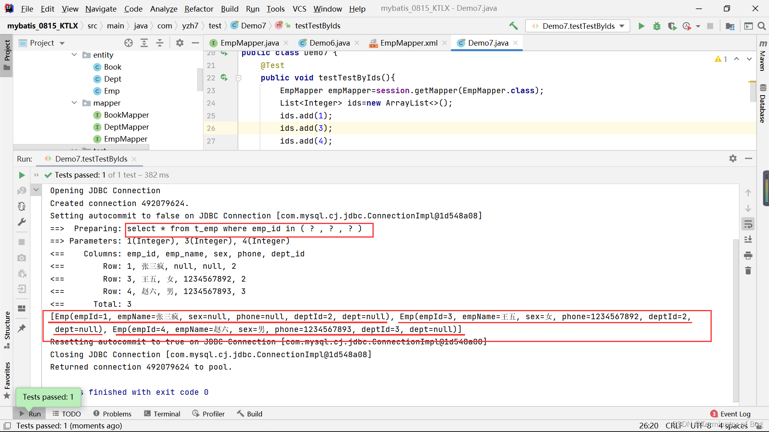Open Search Everywhere magnifier icon
Screen dimensions: 769x432
(762, 26)
